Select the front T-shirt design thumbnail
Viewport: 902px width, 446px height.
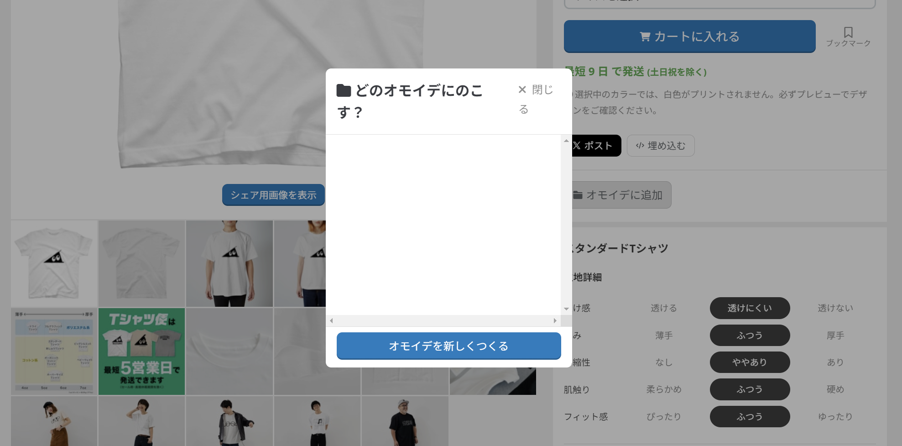[54, 264]
